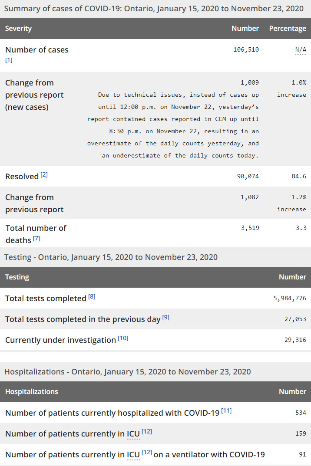This screenshot has height=466, width=311.
Task: Click the resolved cases value 90,074
Action: 248,177
